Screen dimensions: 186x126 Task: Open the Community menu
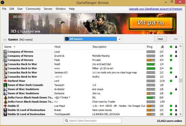33,9
